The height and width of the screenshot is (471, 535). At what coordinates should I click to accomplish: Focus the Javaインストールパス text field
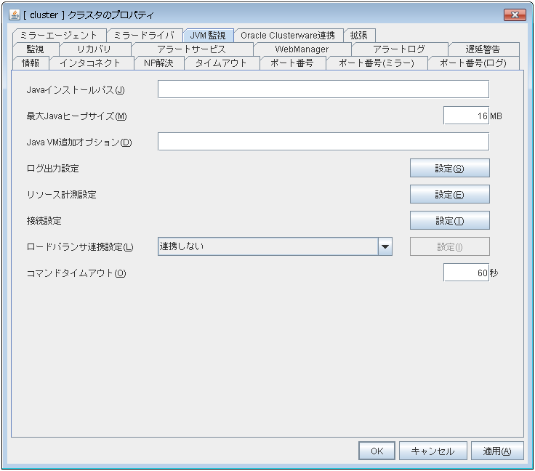pos(323,89)
